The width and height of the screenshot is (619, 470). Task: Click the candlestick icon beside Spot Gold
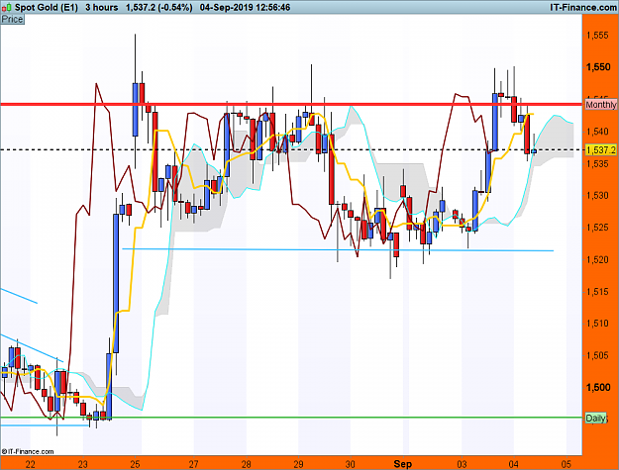[7, 8]
